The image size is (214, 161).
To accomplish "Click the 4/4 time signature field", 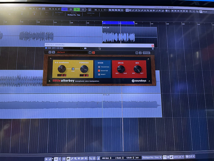I will 138,158.
